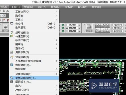Image resolution: width=126 pixels, height=95 pixels.
Task: Open the 参数(P) menu
Action: point(69,7)
